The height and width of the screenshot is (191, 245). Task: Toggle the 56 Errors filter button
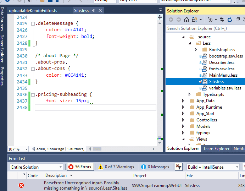coord(80,167)
